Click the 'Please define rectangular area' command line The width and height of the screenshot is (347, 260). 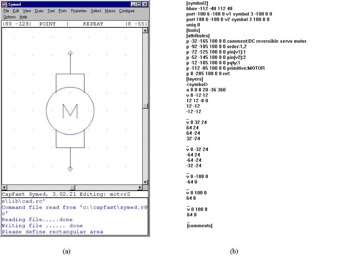52,232
